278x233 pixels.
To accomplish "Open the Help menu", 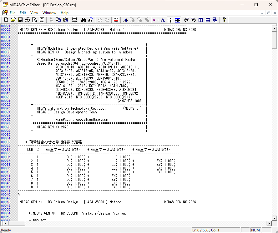I will [64, 13].
